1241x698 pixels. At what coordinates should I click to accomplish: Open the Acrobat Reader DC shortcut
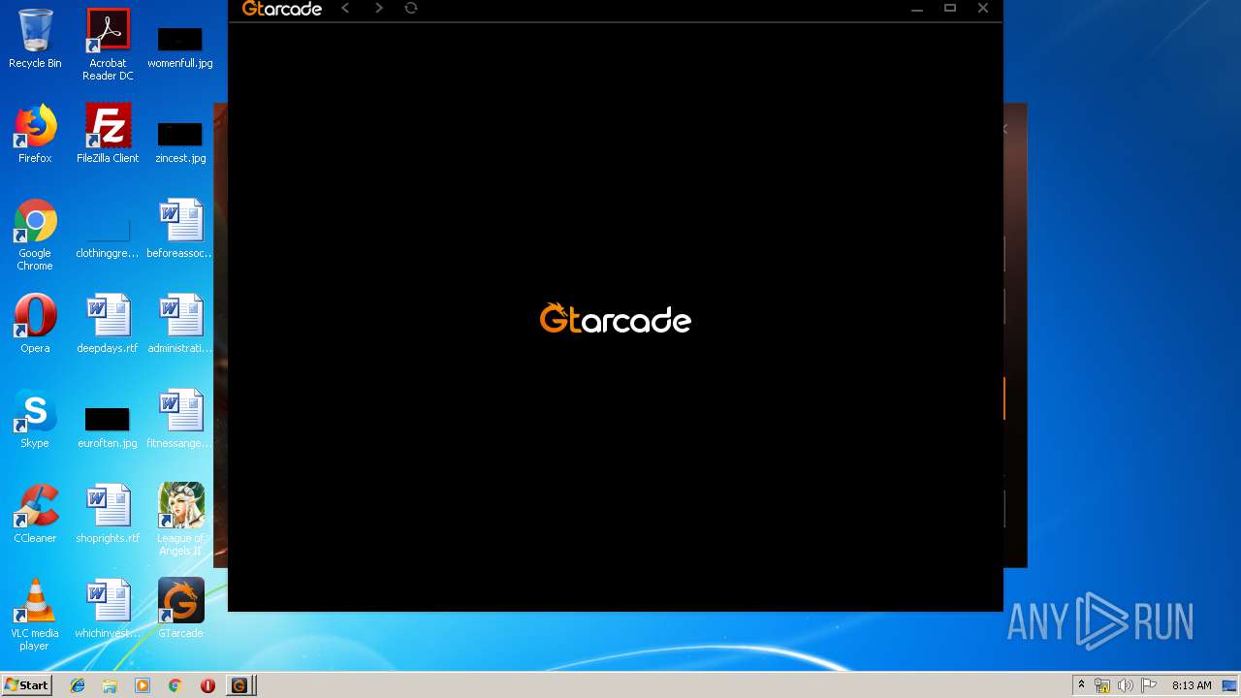tap(108, 45)
